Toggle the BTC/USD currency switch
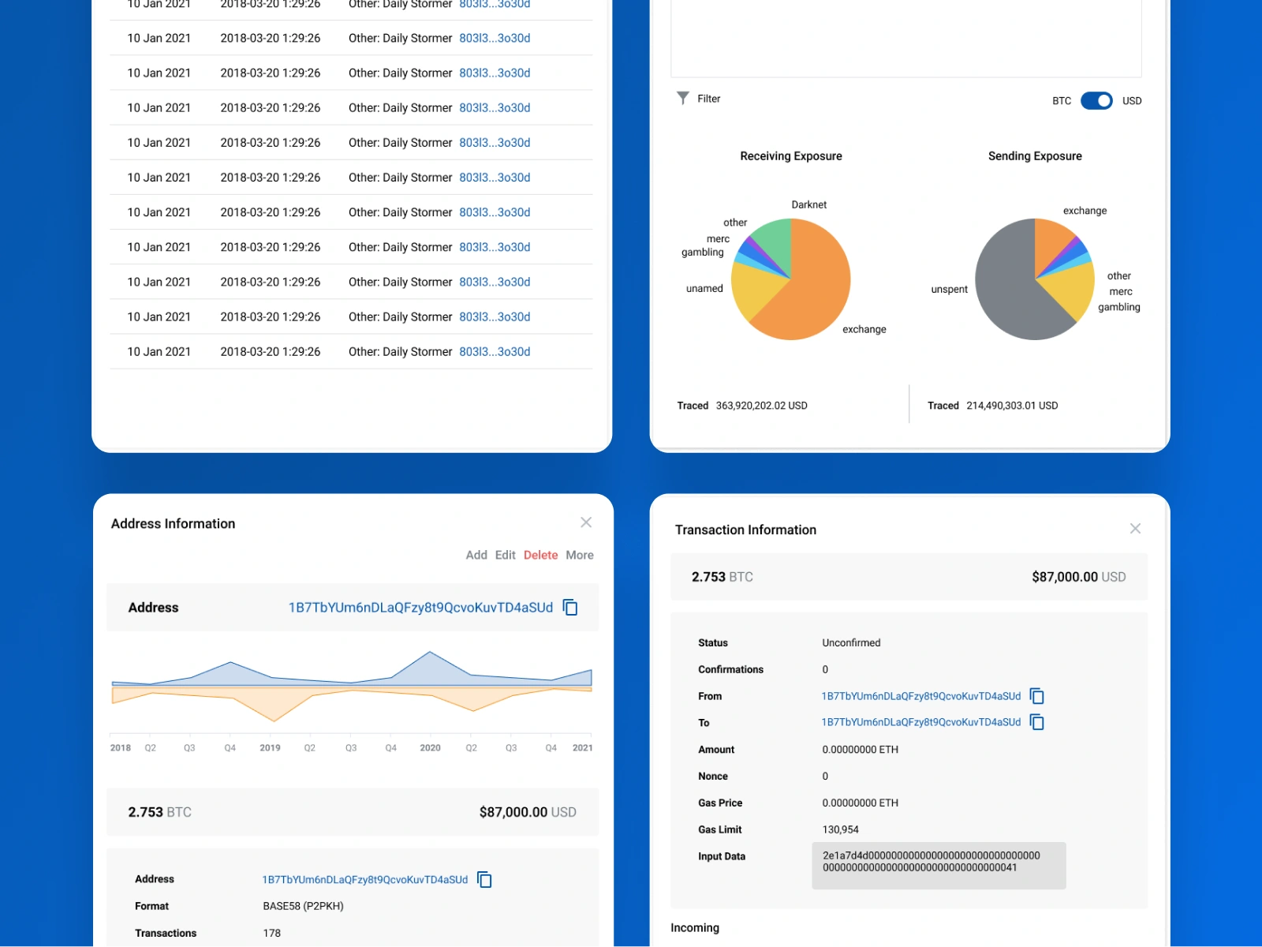This screenshot has height=947, width=1262. point(1096,100)
